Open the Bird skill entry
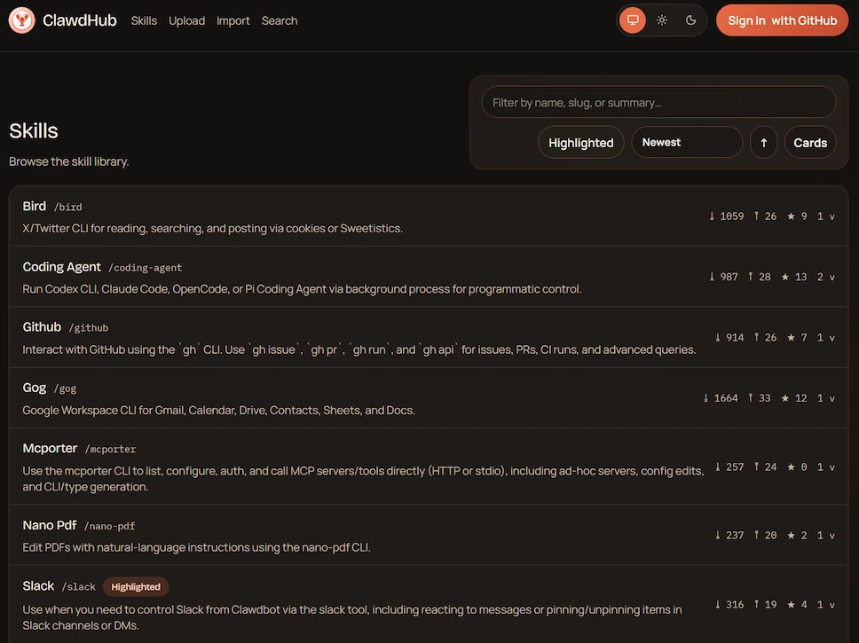The width and height of the screenshot is (859, 643). point(35,207)
